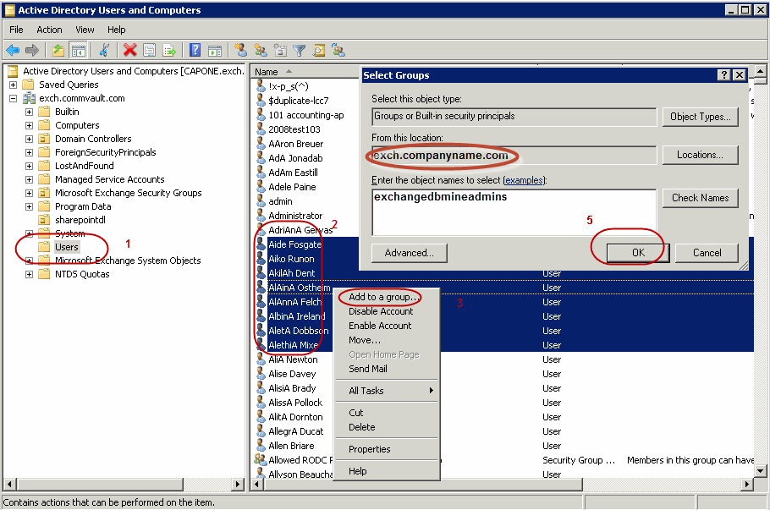Open the Help toolbar icon

[x=195, y=50]
